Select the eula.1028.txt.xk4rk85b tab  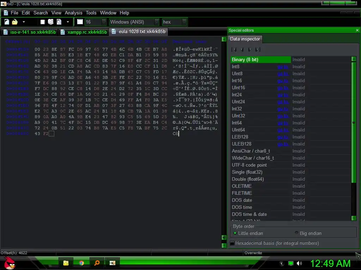139,31
